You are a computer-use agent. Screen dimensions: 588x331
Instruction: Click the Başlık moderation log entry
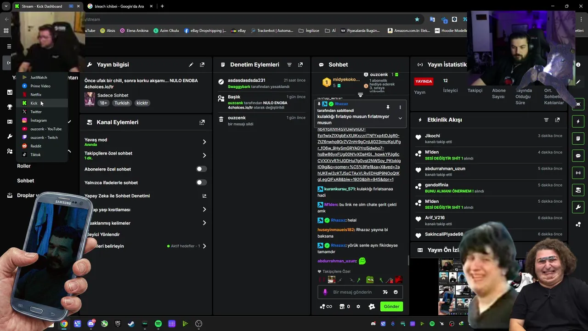pyautogui.click(x=262, y=102)
